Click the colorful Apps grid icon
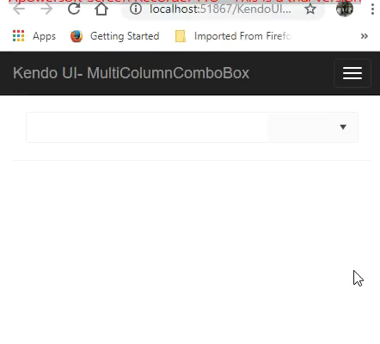Viewport: 380px width, 344px height. 18,36
